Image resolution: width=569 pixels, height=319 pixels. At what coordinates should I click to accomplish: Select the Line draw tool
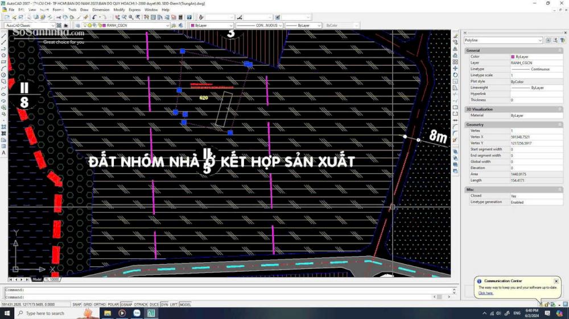coord(4,36)
